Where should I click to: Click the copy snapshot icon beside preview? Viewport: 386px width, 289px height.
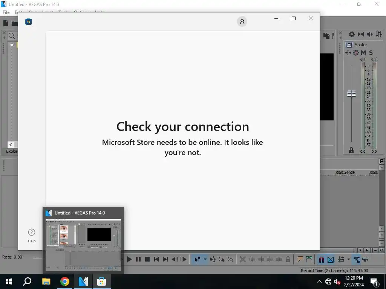(x=326, y=36)
